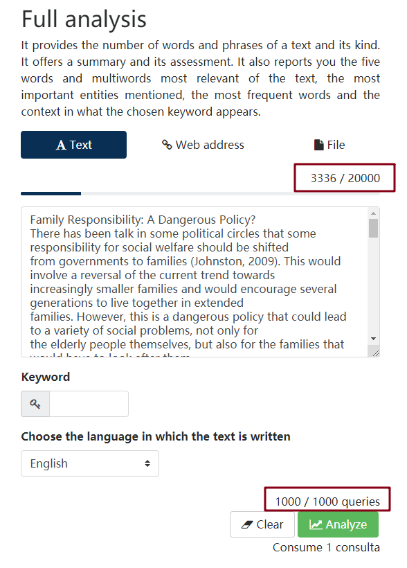Switch to the File tab
The height and width of the screenshot is (568, 407).
click(329, 145)
